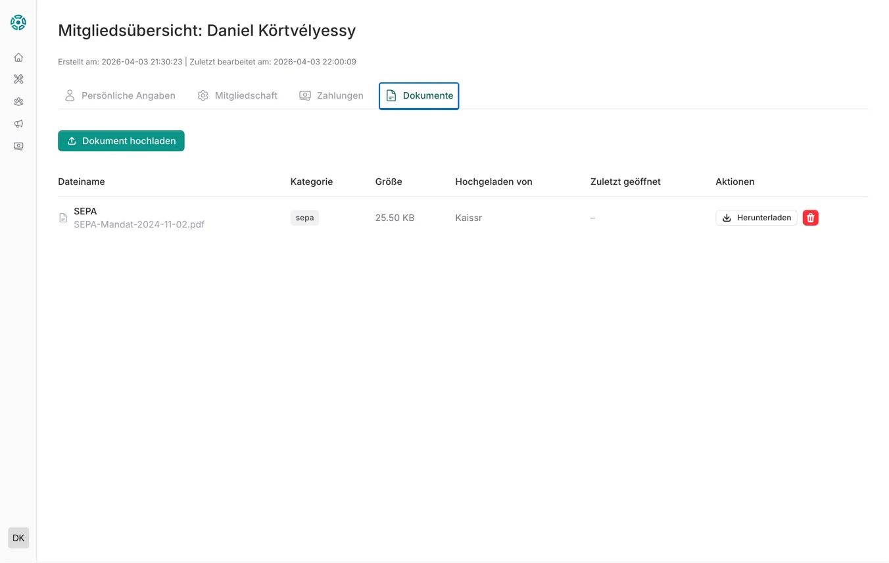Delete SEPA document with red trash icon
Image resolution: width=889 pixels, height=563 pixels.
pos(810,218)
